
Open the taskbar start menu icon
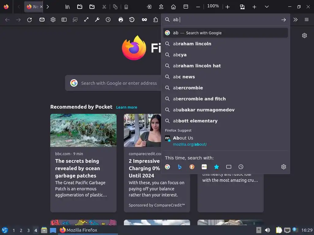click(5, 230)
